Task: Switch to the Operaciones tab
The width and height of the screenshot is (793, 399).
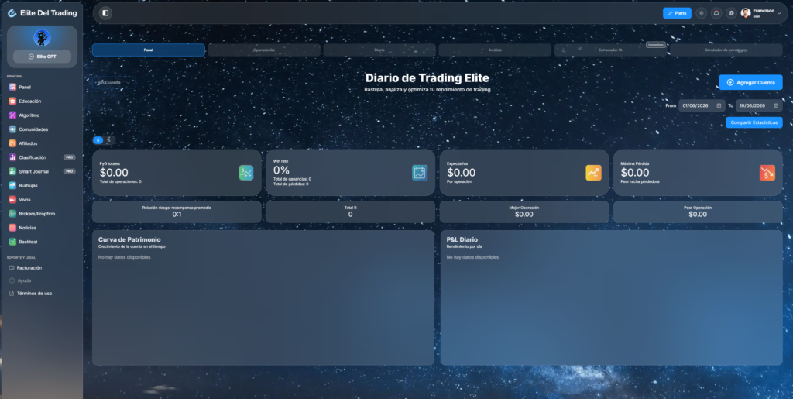Action: pos(264,50)
